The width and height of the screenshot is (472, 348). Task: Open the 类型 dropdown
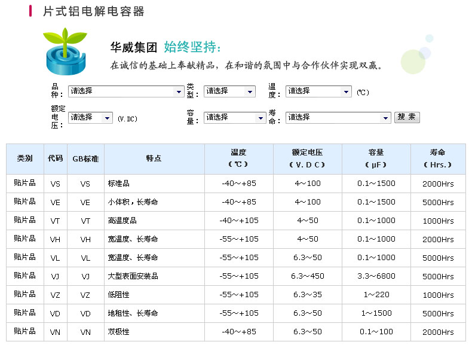click(229, 91)
